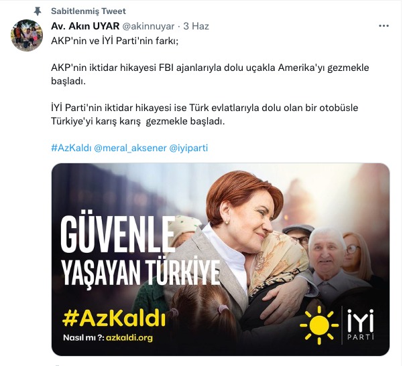Open the @iyiparti mention
The height and width of the screenshot is (366, 403).
tap(188, 148)
